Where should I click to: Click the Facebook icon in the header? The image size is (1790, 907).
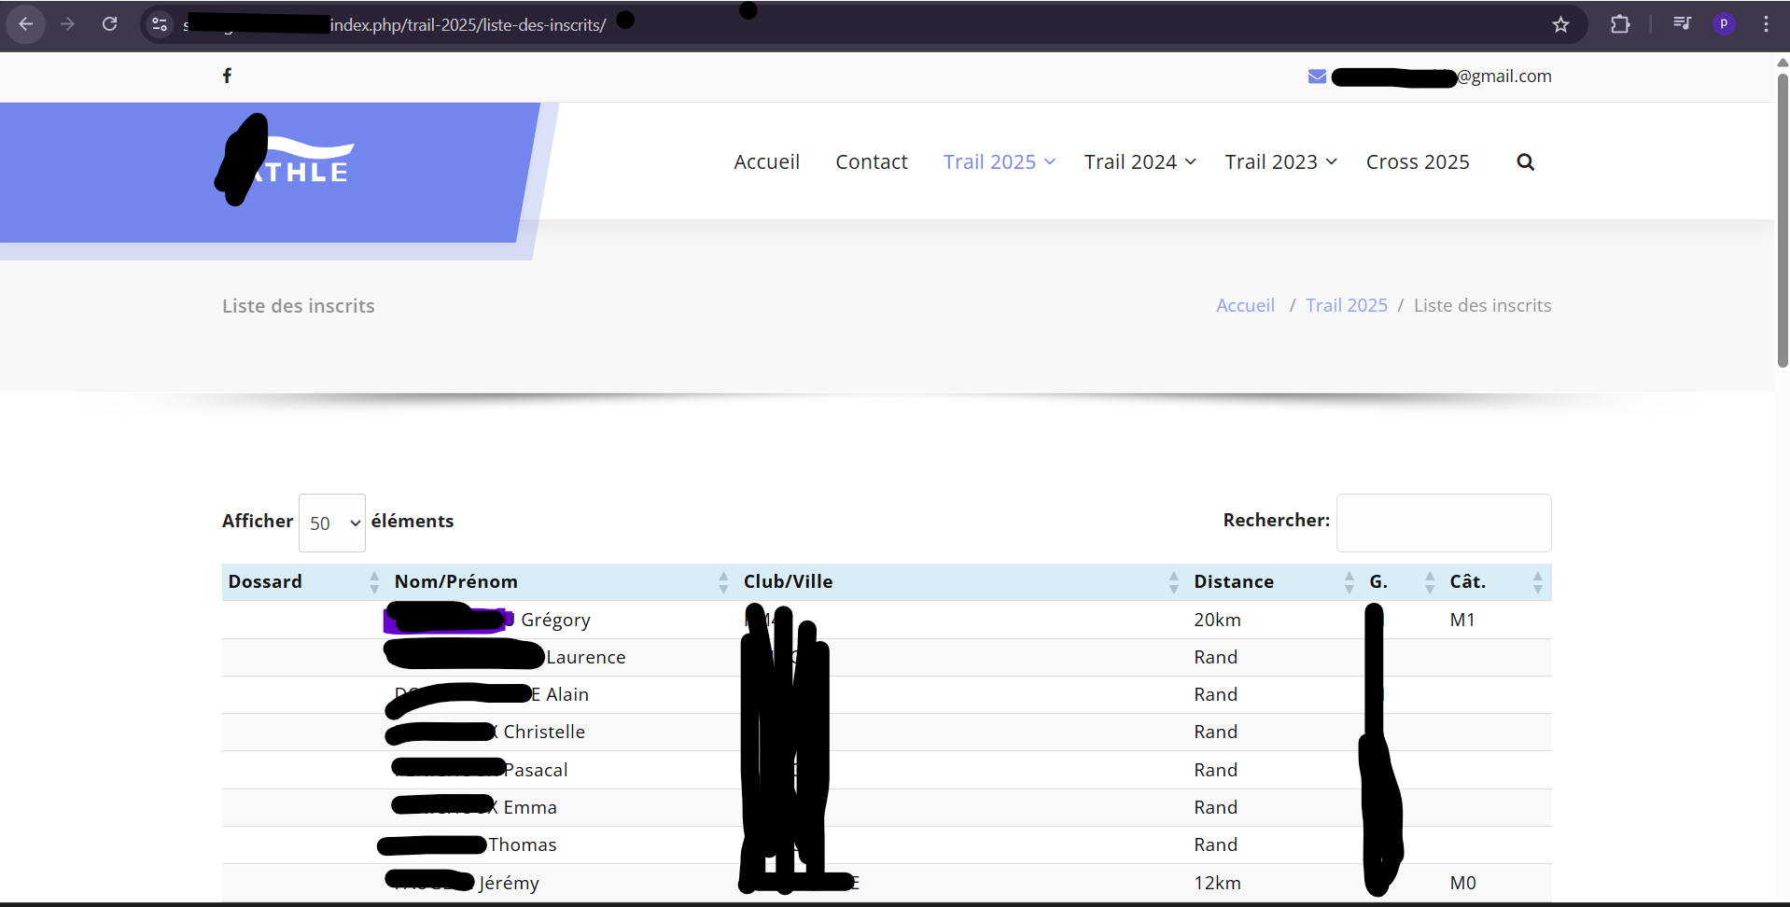pyautogui.click(x=227, y=76)
